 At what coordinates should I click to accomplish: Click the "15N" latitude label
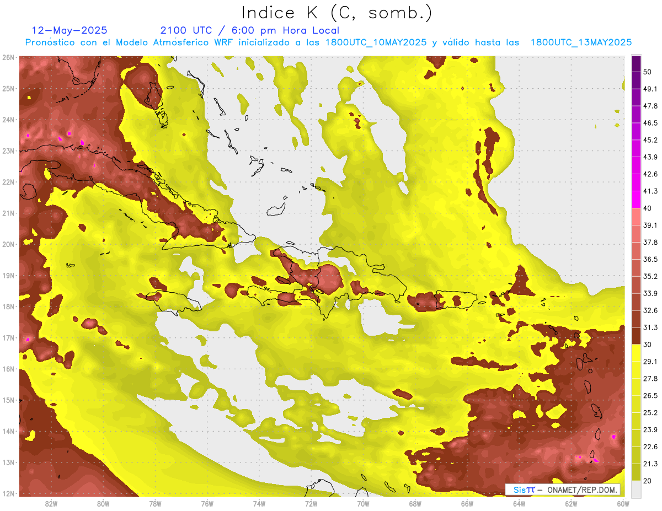click(8, 400)
